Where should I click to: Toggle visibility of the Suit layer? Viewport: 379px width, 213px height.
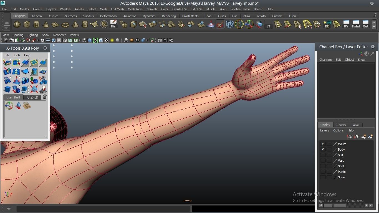click(x=323, y=155)
